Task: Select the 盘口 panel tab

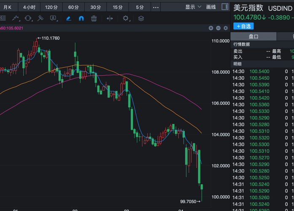Action: [x=253, y=37]
